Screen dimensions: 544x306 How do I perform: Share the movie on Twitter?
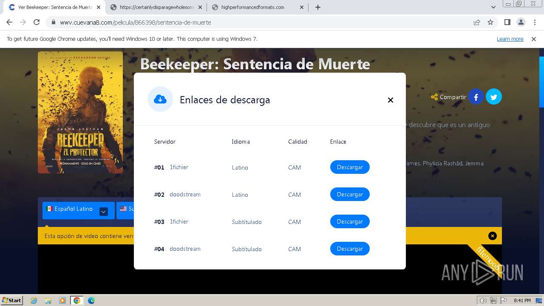tap(494, 97)
